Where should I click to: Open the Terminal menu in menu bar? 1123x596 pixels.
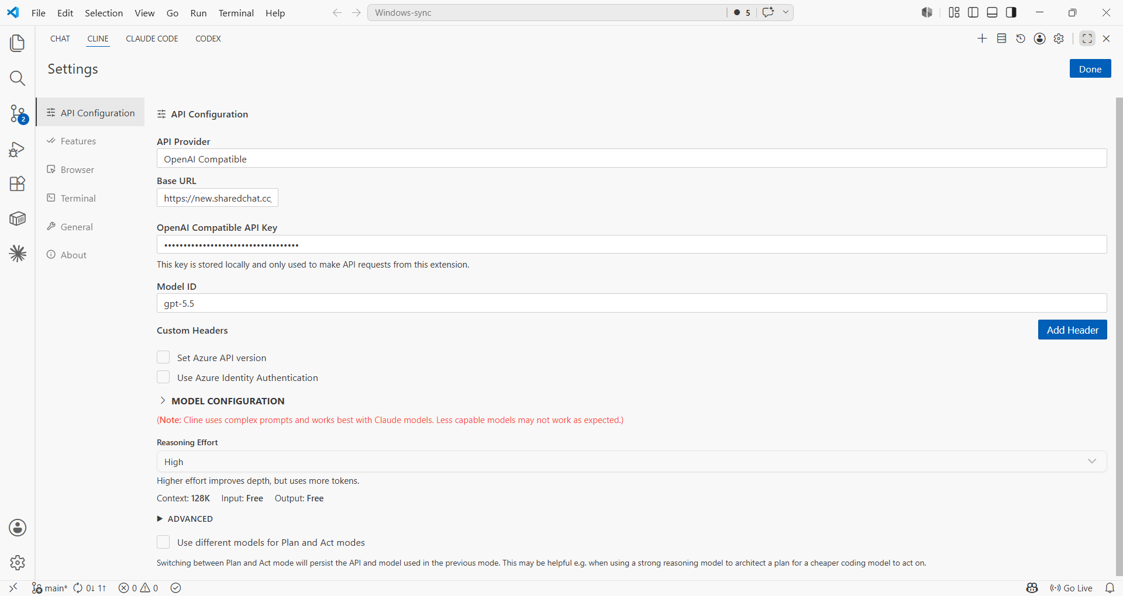point(236,13)
